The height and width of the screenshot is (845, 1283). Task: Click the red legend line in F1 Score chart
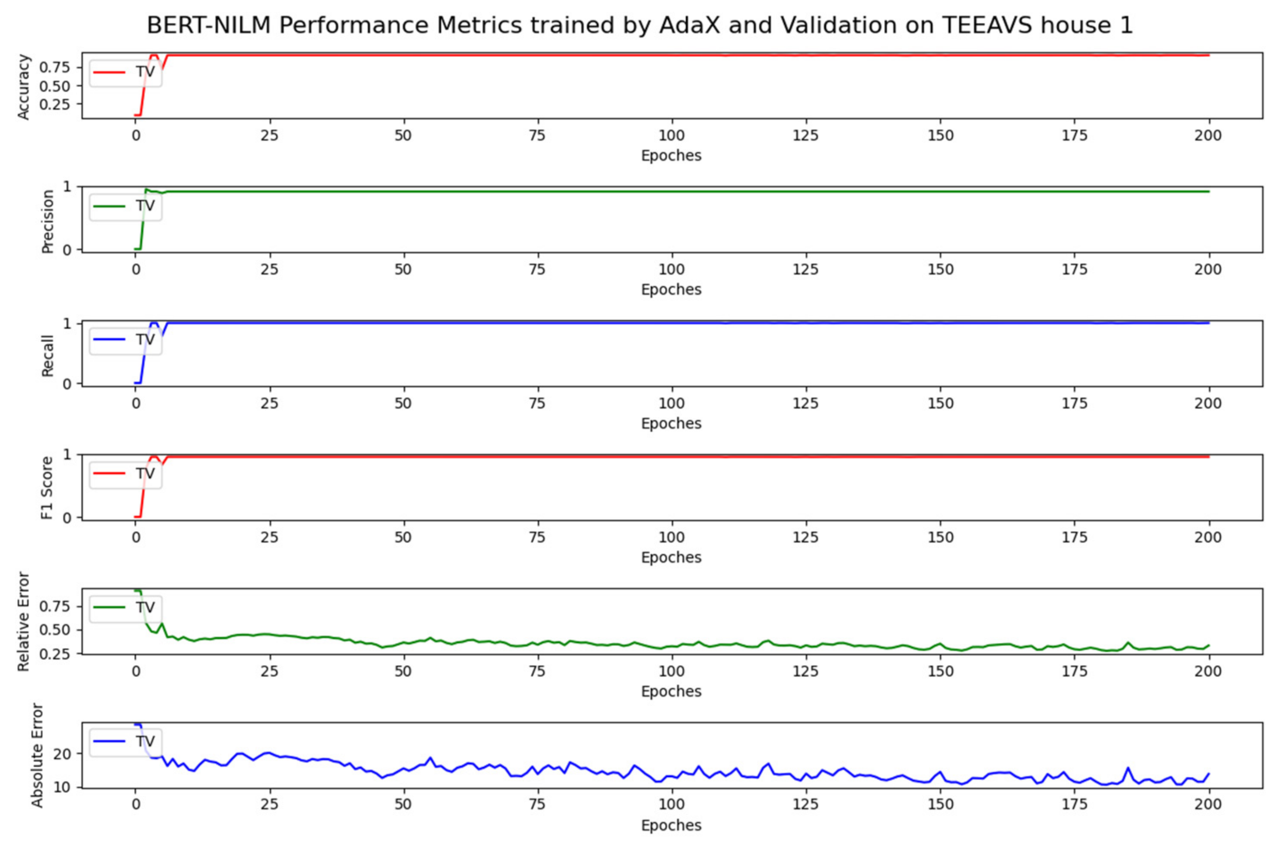coord(110,473)
